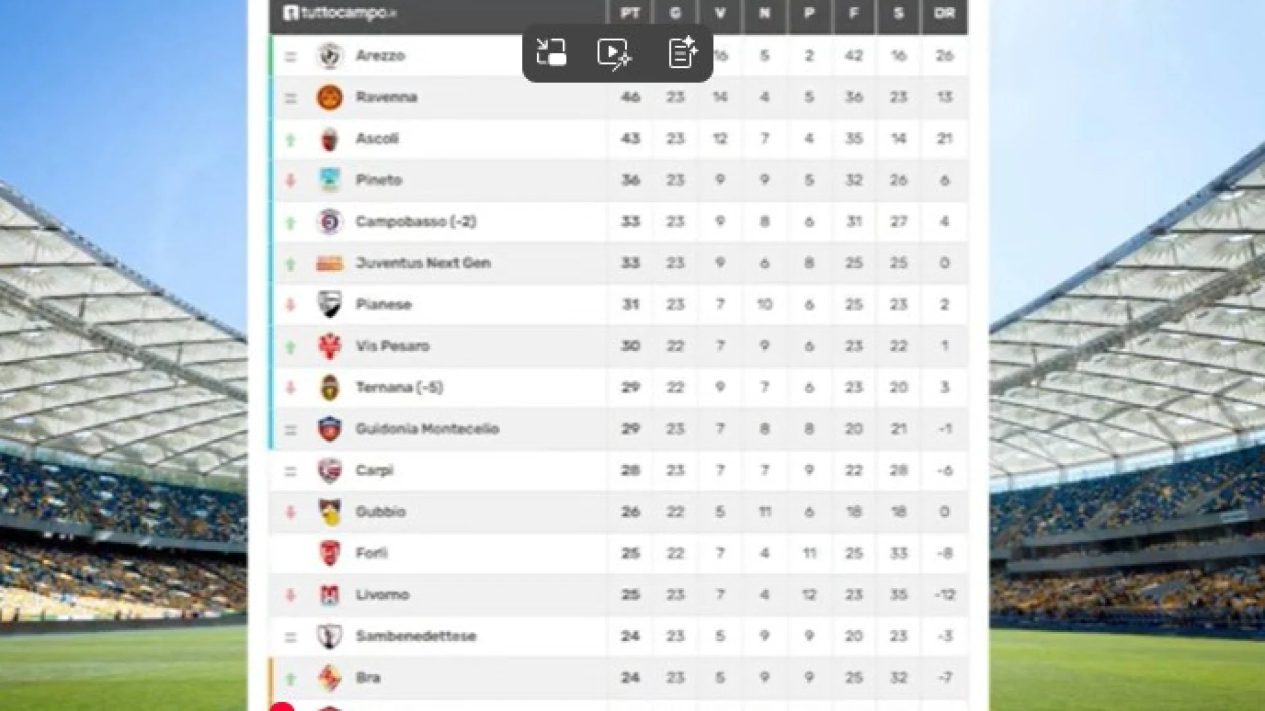This screenshot has width=1265, height=711.
Task: Click the Juventus Next Gen logo
Action: point(329,263)
